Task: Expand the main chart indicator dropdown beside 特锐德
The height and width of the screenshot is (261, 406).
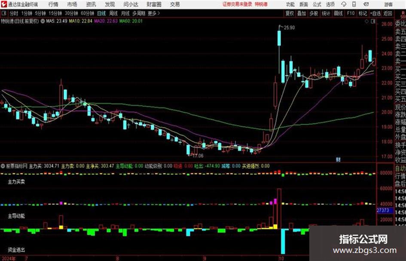Action: click(x=43, y=21)
